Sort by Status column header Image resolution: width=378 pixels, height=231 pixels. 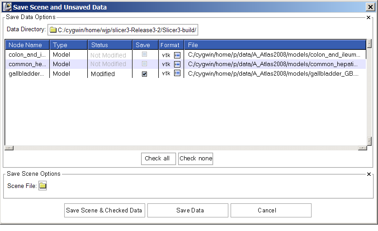(x=99, y=45)
